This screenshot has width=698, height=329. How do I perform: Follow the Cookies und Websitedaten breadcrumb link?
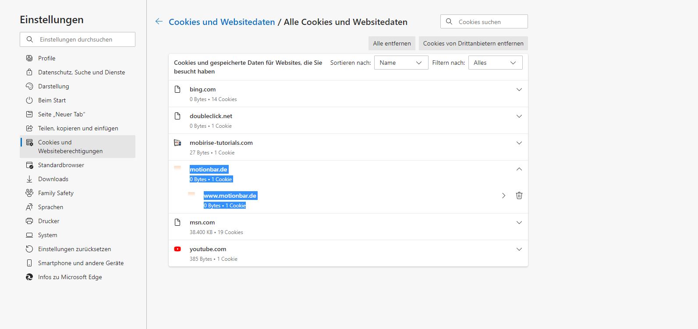point(222,22)
